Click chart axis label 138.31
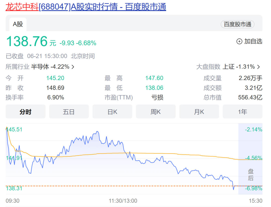The width and height of the screenshot is (271, 207). [14, 188]
